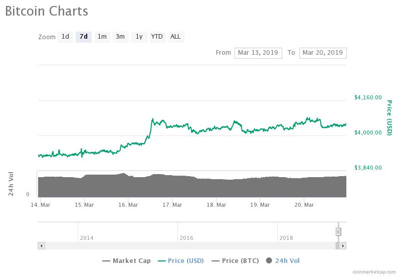Select the 1d zoom range
401x276 pixels.
[65, 37]
